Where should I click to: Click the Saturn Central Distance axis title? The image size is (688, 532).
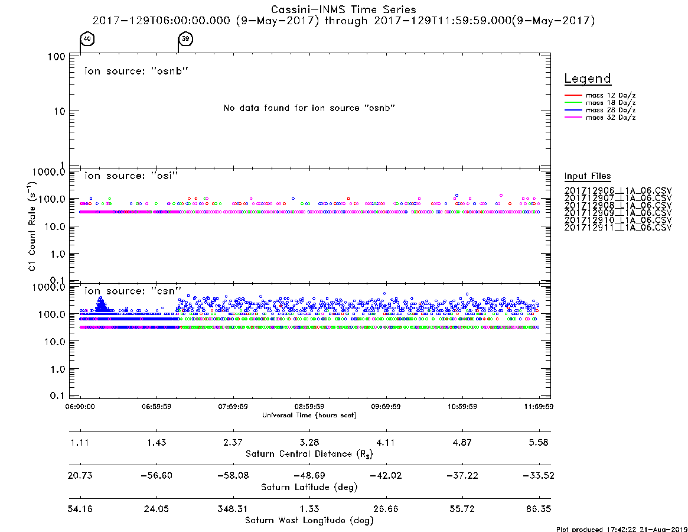[309, 454]
